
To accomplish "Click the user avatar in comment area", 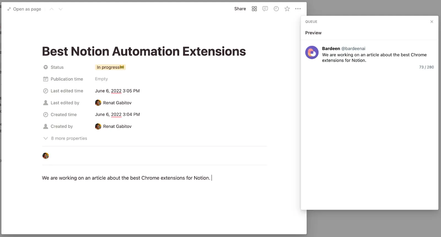I will pos(46,156).
